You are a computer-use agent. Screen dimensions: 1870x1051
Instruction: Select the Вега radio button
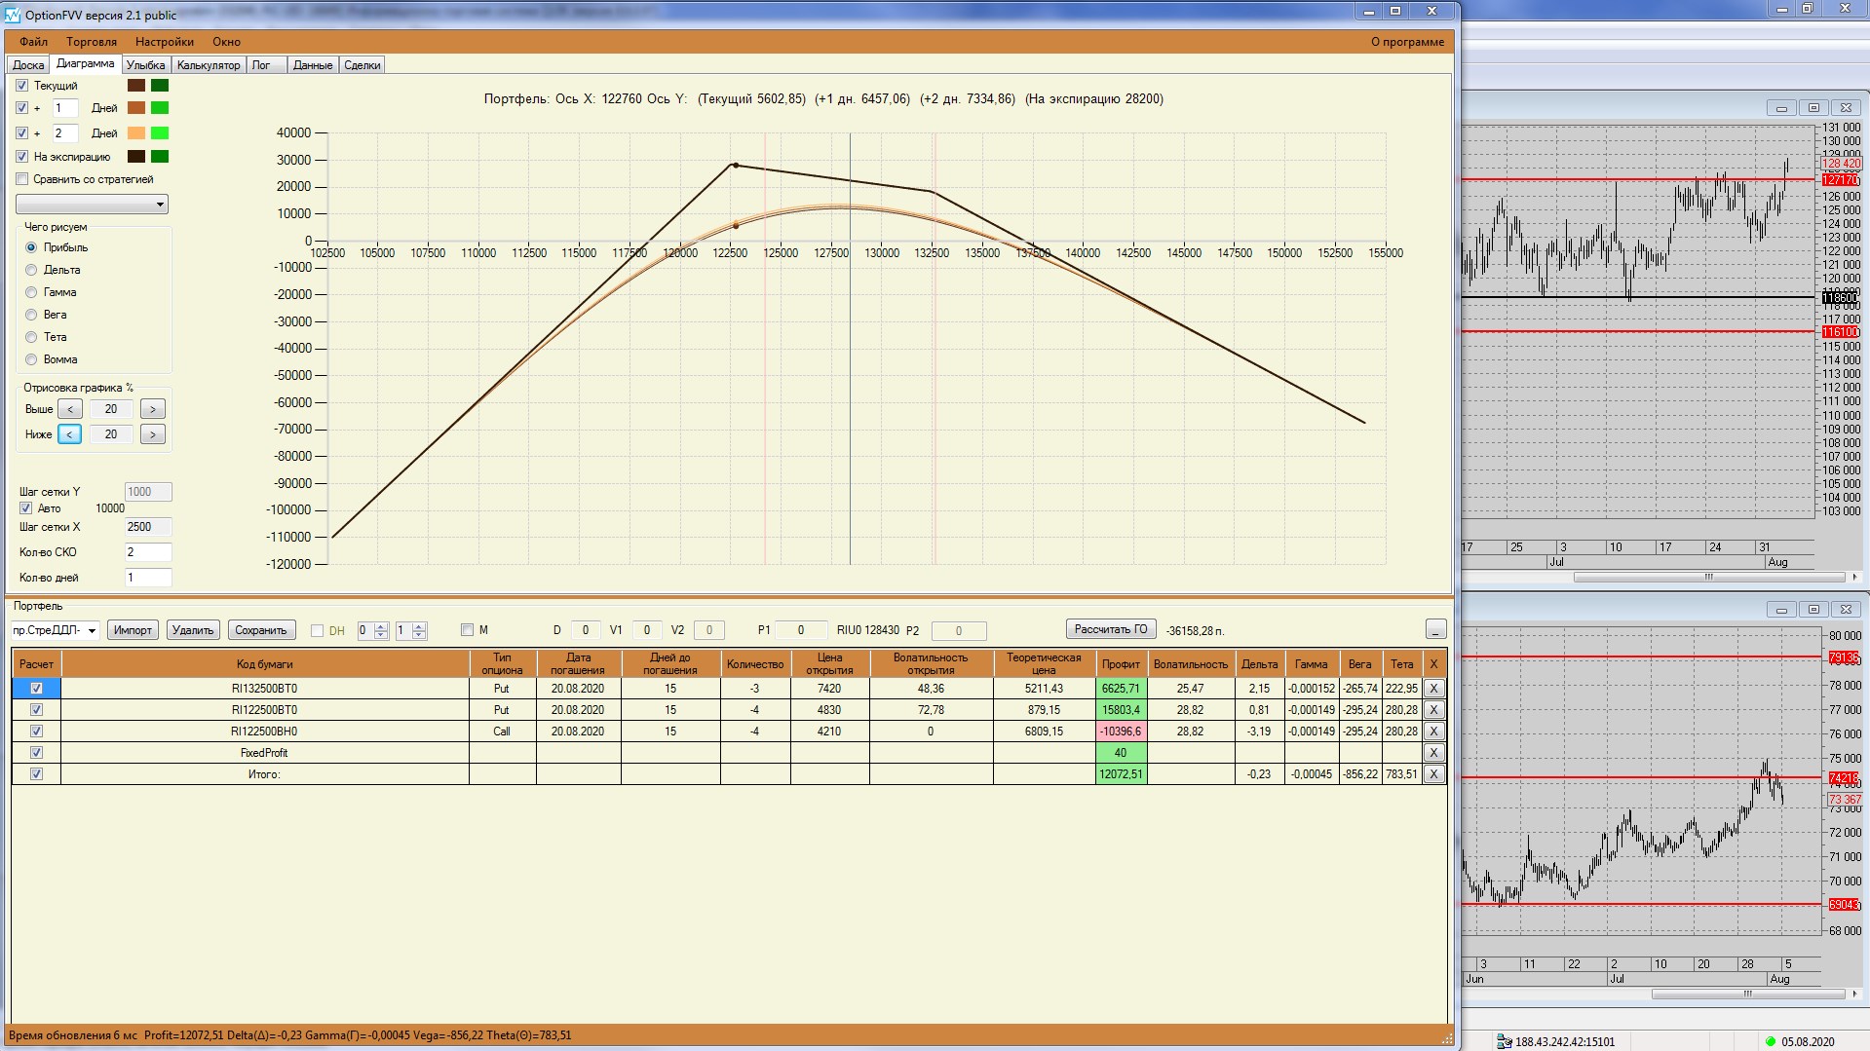click(31, 315)
